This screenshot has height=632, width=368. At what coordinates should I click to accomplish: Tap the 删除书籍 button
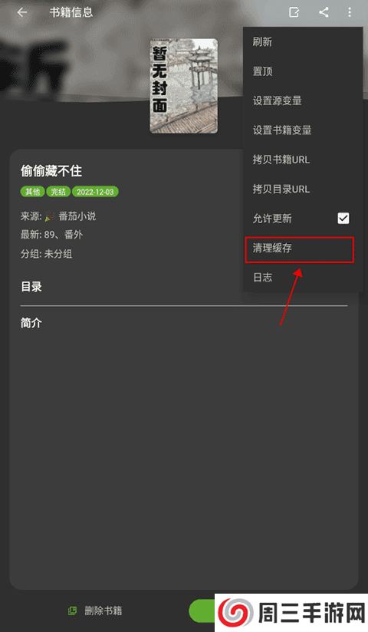click(x=96, y=611)
